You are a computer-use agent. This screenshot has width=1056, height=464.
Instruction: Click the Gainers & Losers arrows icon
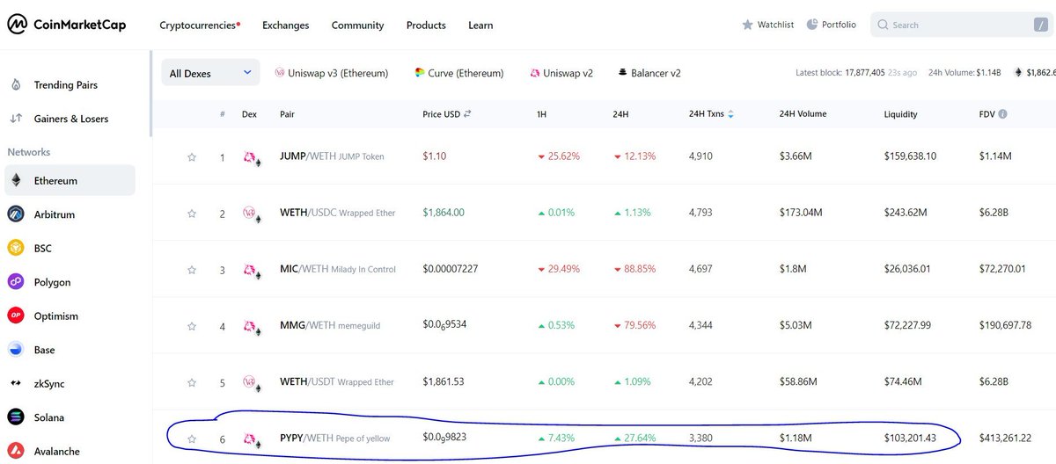coord(16,119)
